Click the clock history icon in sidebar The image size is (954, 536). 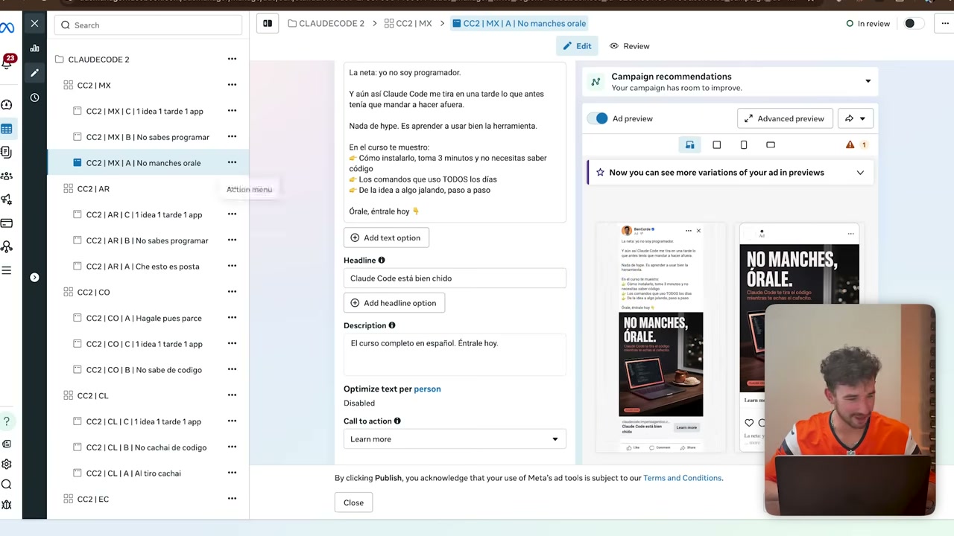(34, 98)
